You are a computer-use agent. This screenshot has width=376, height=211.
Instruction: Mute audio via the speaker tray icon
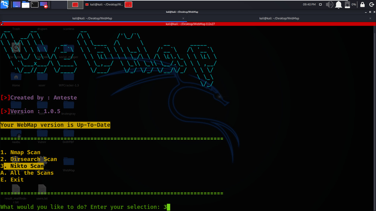[x=329, y=5]
